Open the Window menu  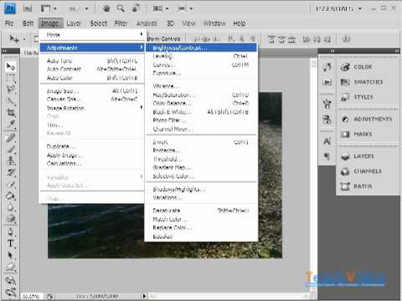(x=214, y=23)
